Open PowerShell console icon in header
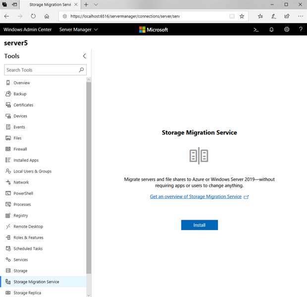Image resolution: width=307 pixels, height=297 pixels. 256,30
